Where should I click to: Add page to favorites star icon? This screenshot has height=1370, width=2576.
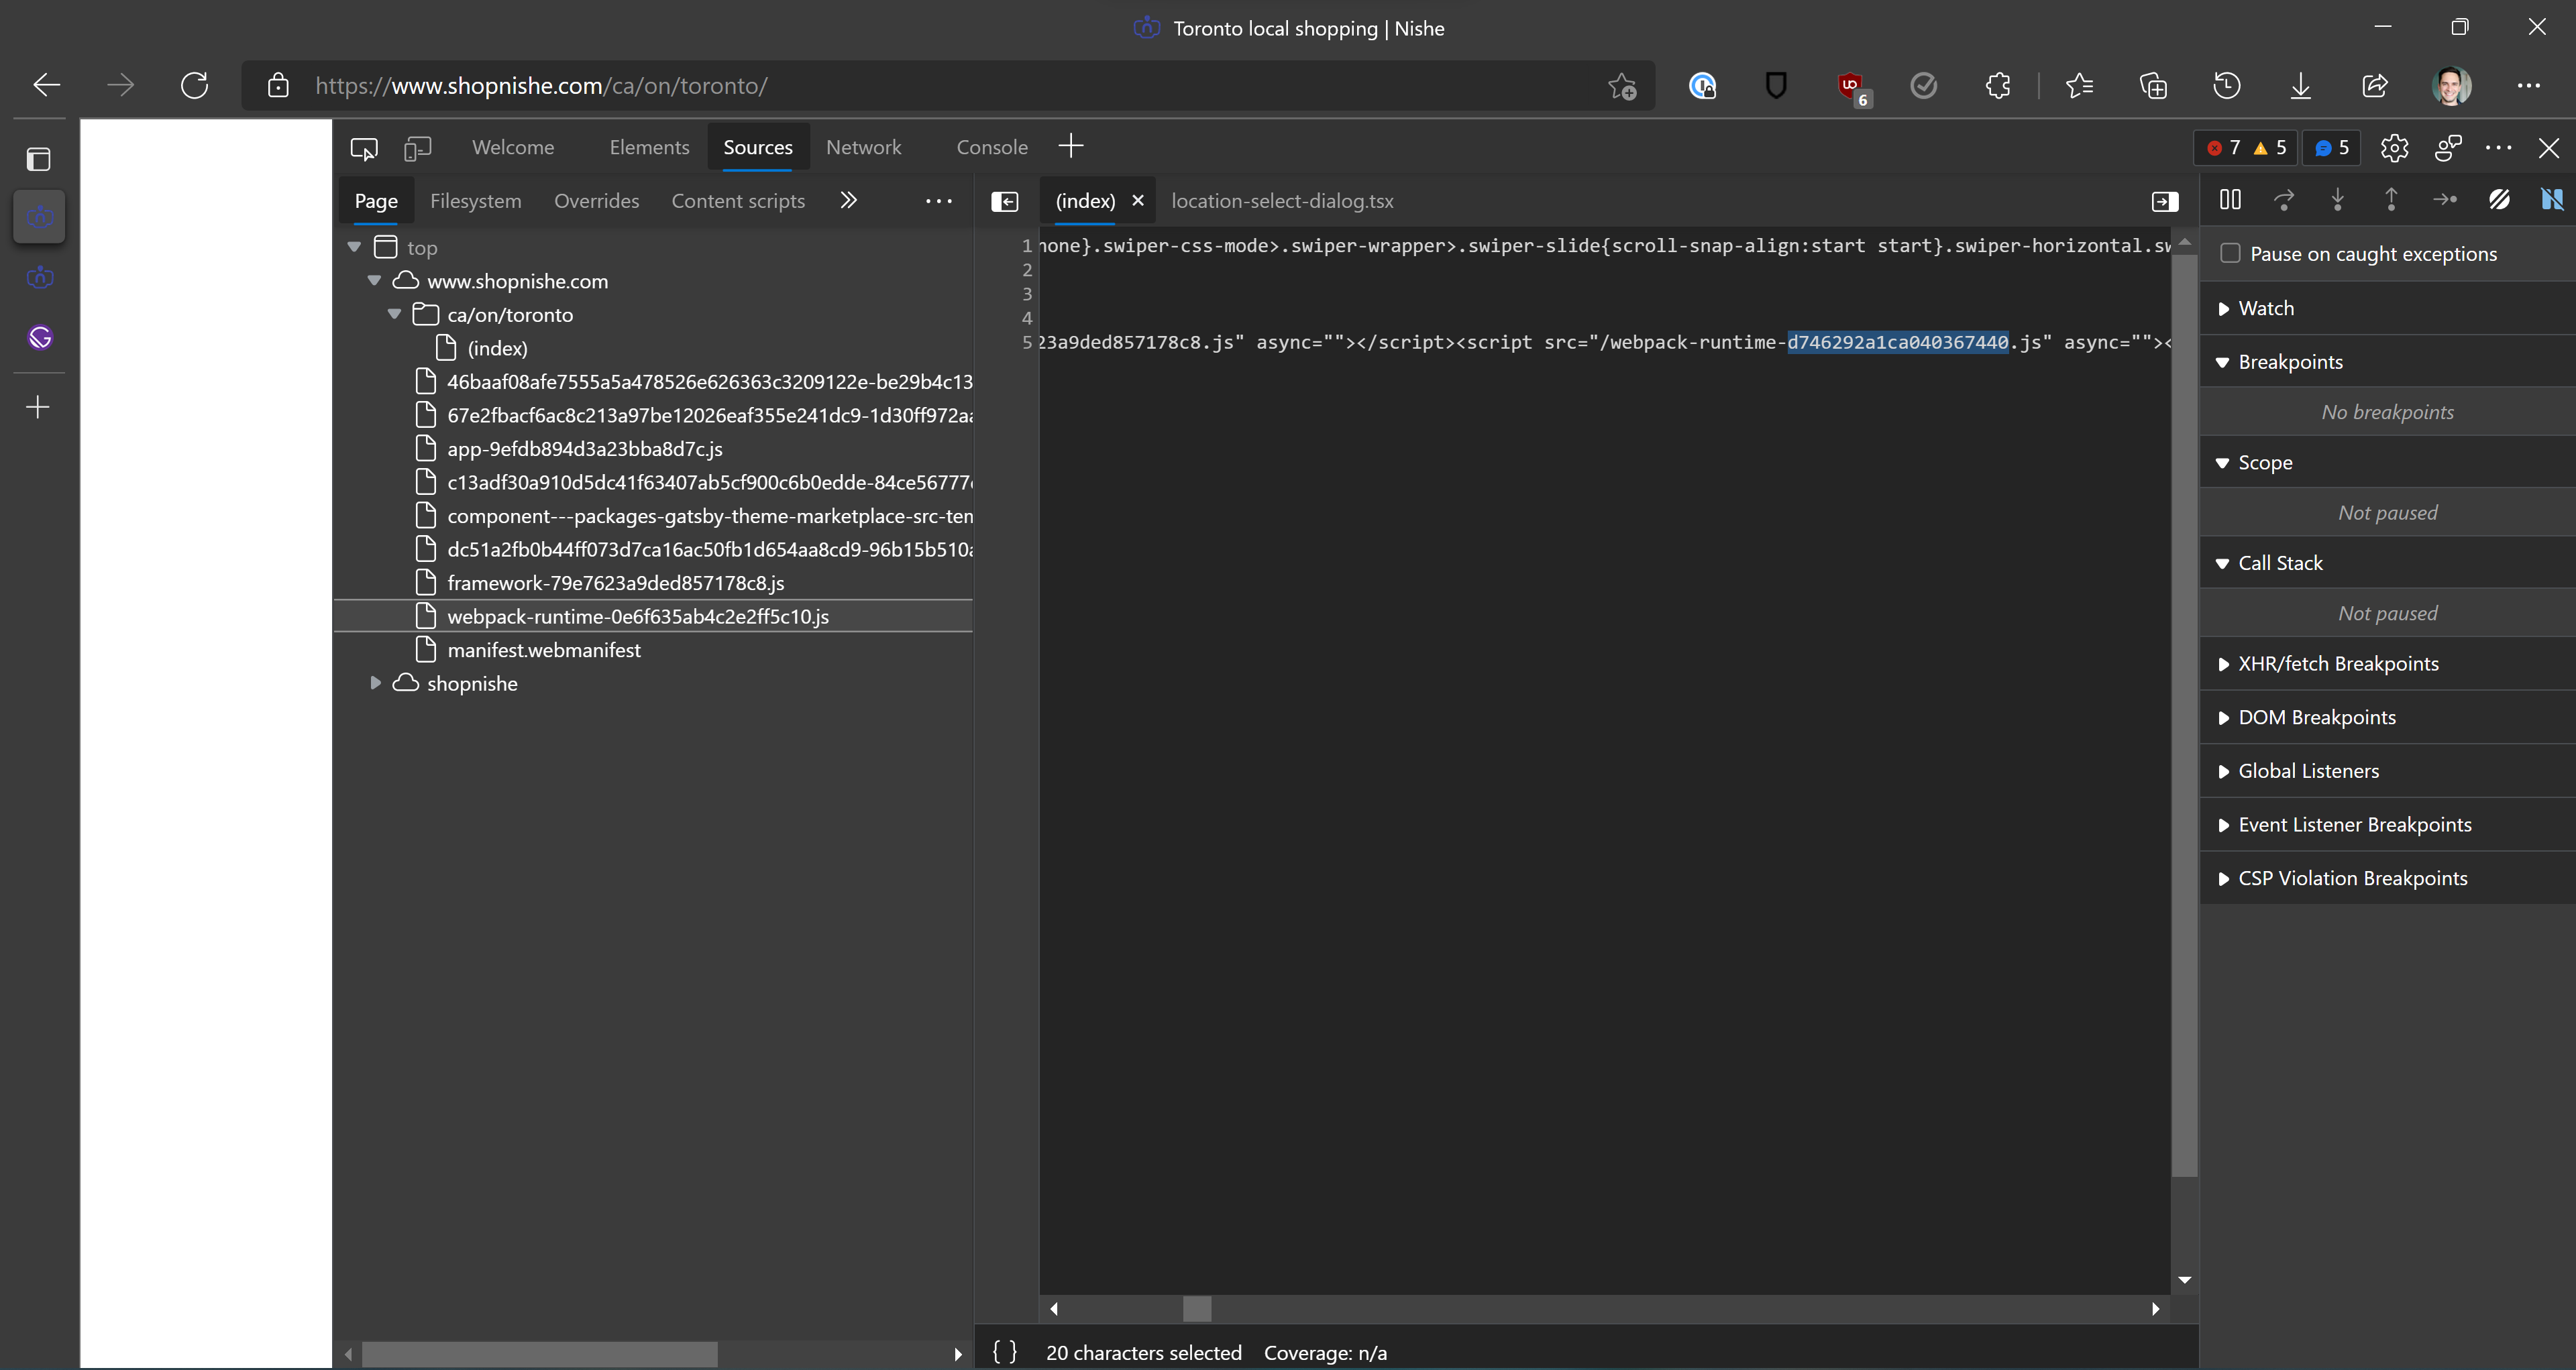pos(1621,87)
